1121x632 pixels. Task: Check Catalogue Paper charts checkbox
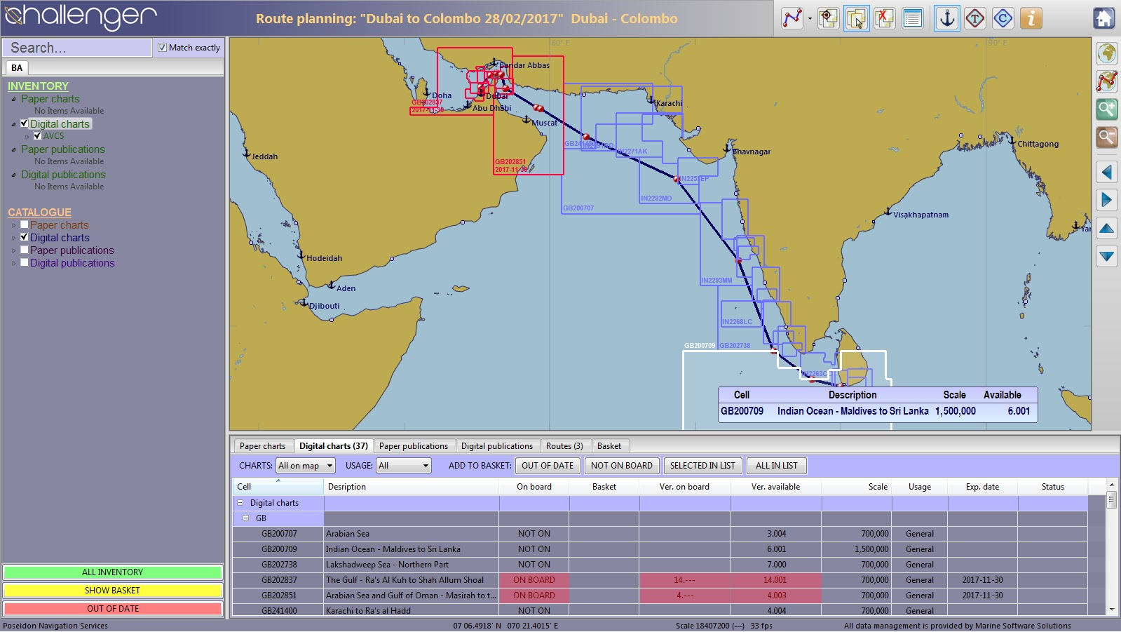tap(25, 224)
